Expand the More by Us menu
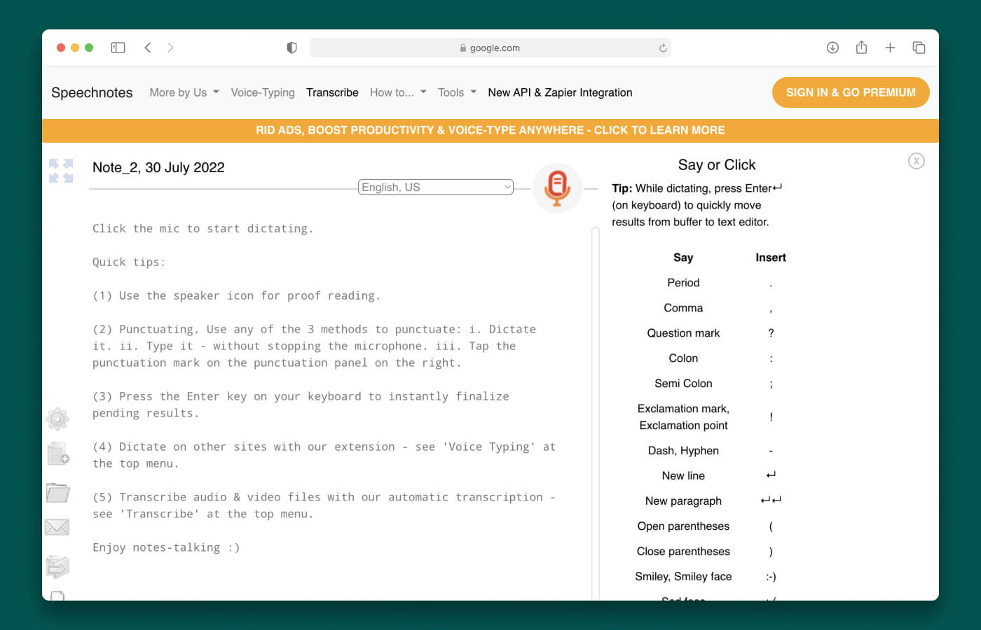Image resolution: width=981 pixels, height=630 pixels. 184,92
